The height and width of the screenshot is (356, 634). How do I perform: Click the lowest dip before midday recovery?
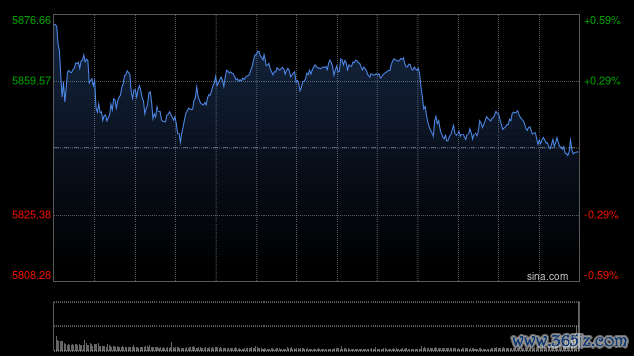180,142
